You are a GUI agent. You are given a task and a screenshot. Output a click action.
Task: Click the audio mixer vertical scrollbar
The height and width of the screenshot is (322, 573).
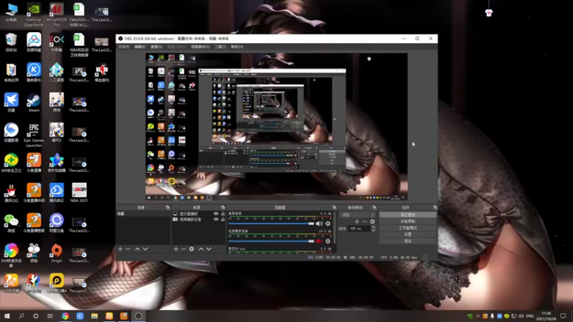click(334, 228)
